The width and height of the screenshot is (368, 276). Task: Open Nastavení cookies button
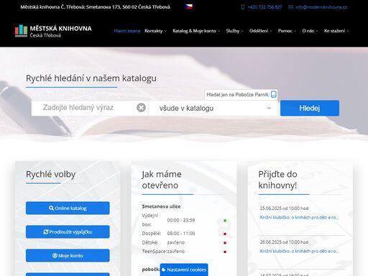pyautogui.click(x=184, y=270)
